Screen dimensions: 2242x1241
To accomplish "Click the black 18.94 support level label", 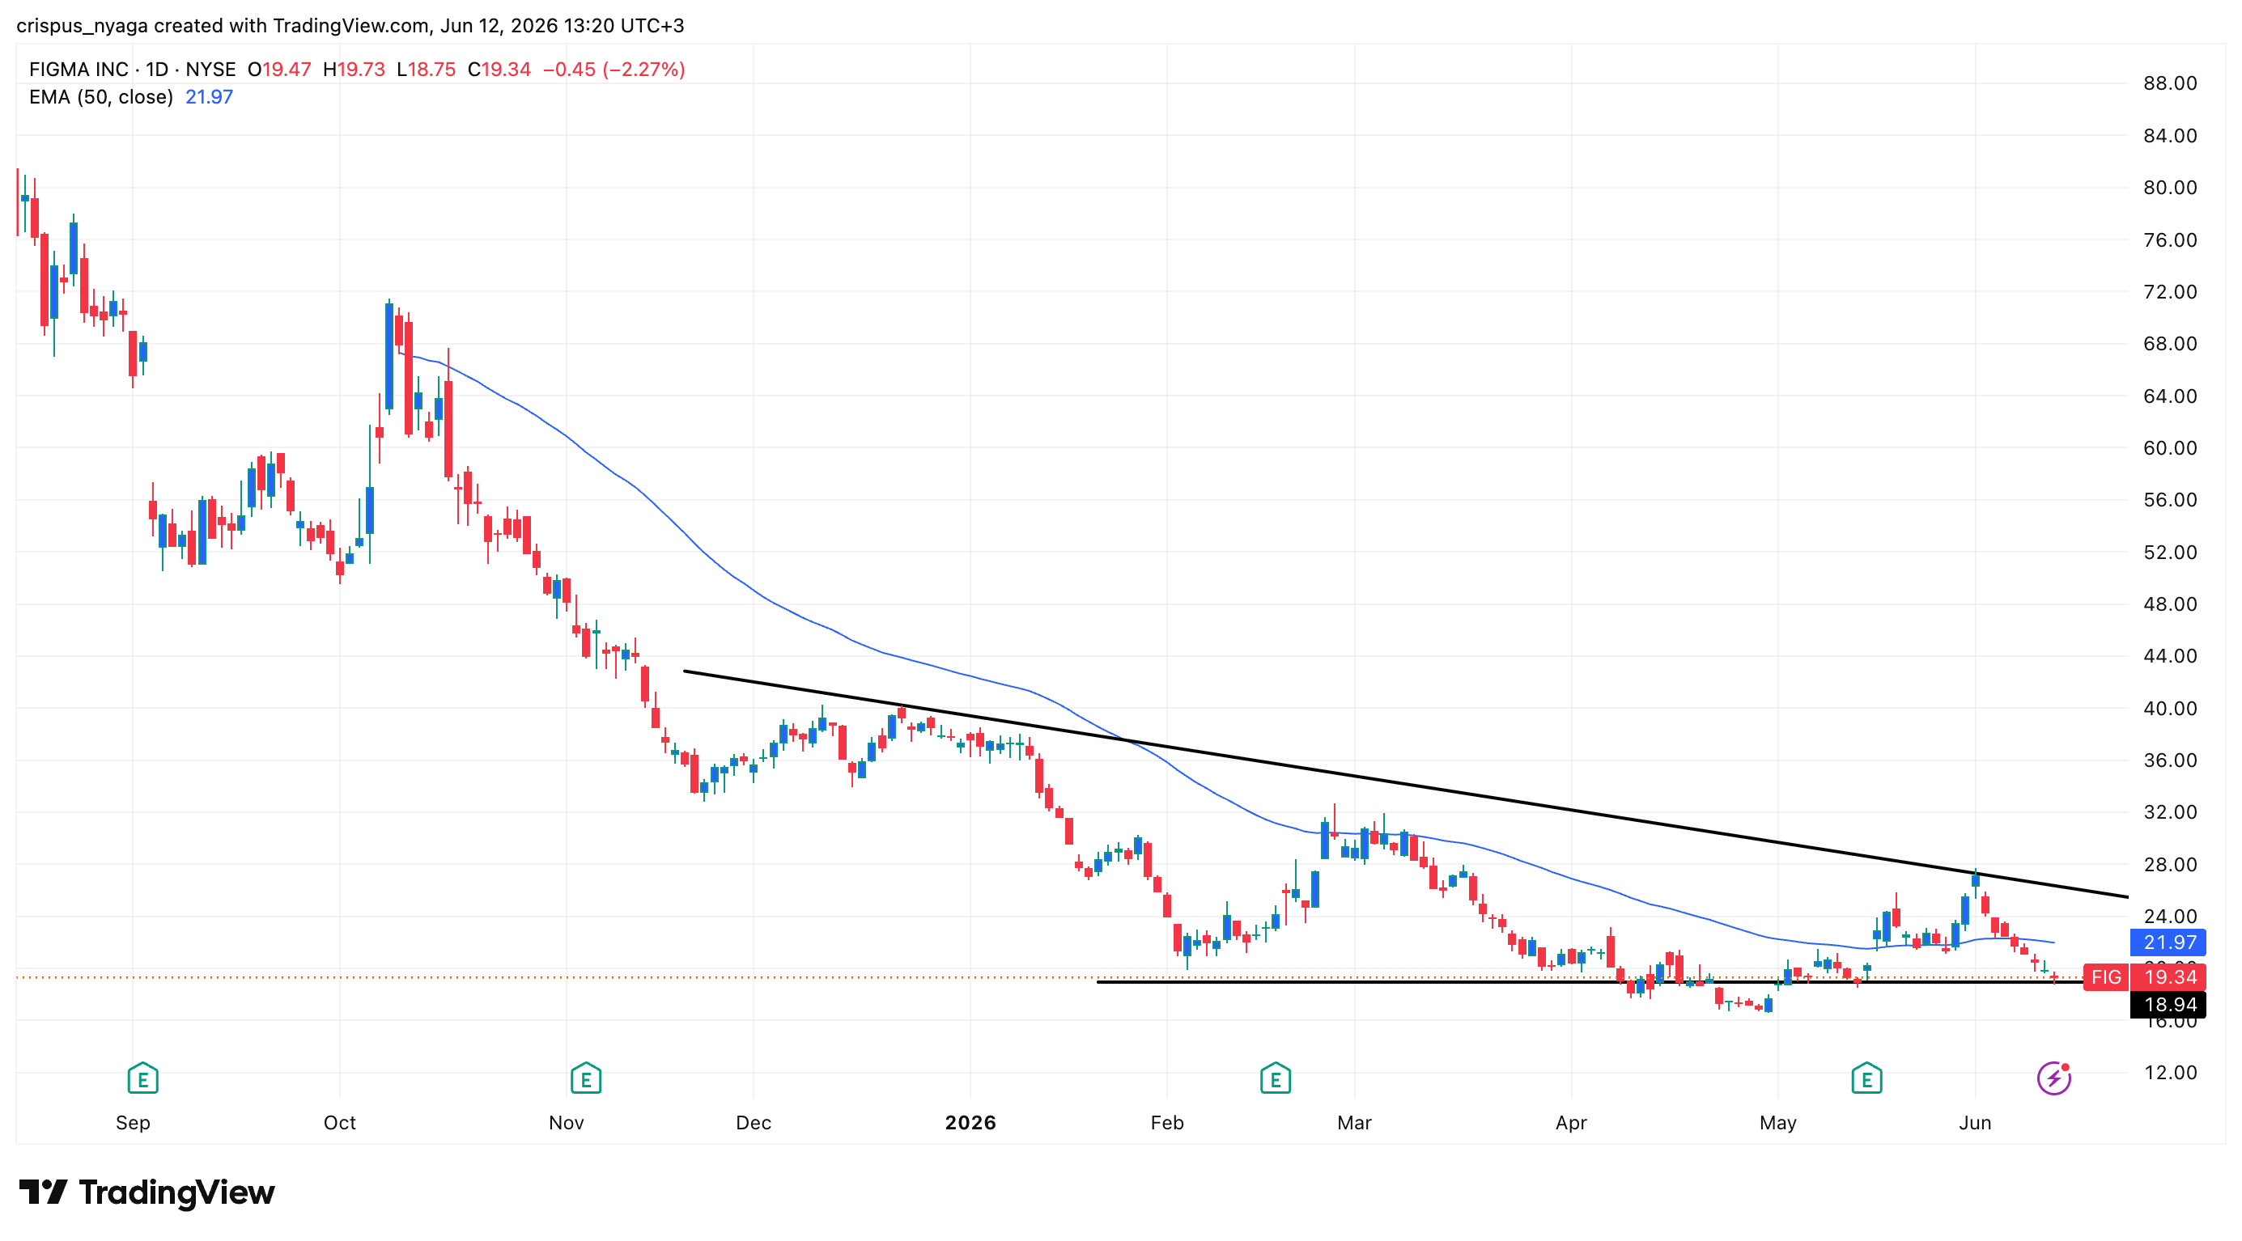I will [x=2168, y=1005].
